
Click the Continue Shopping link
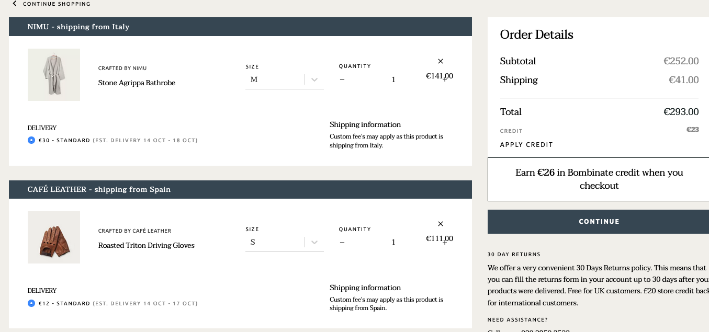[x=57, y=4]
